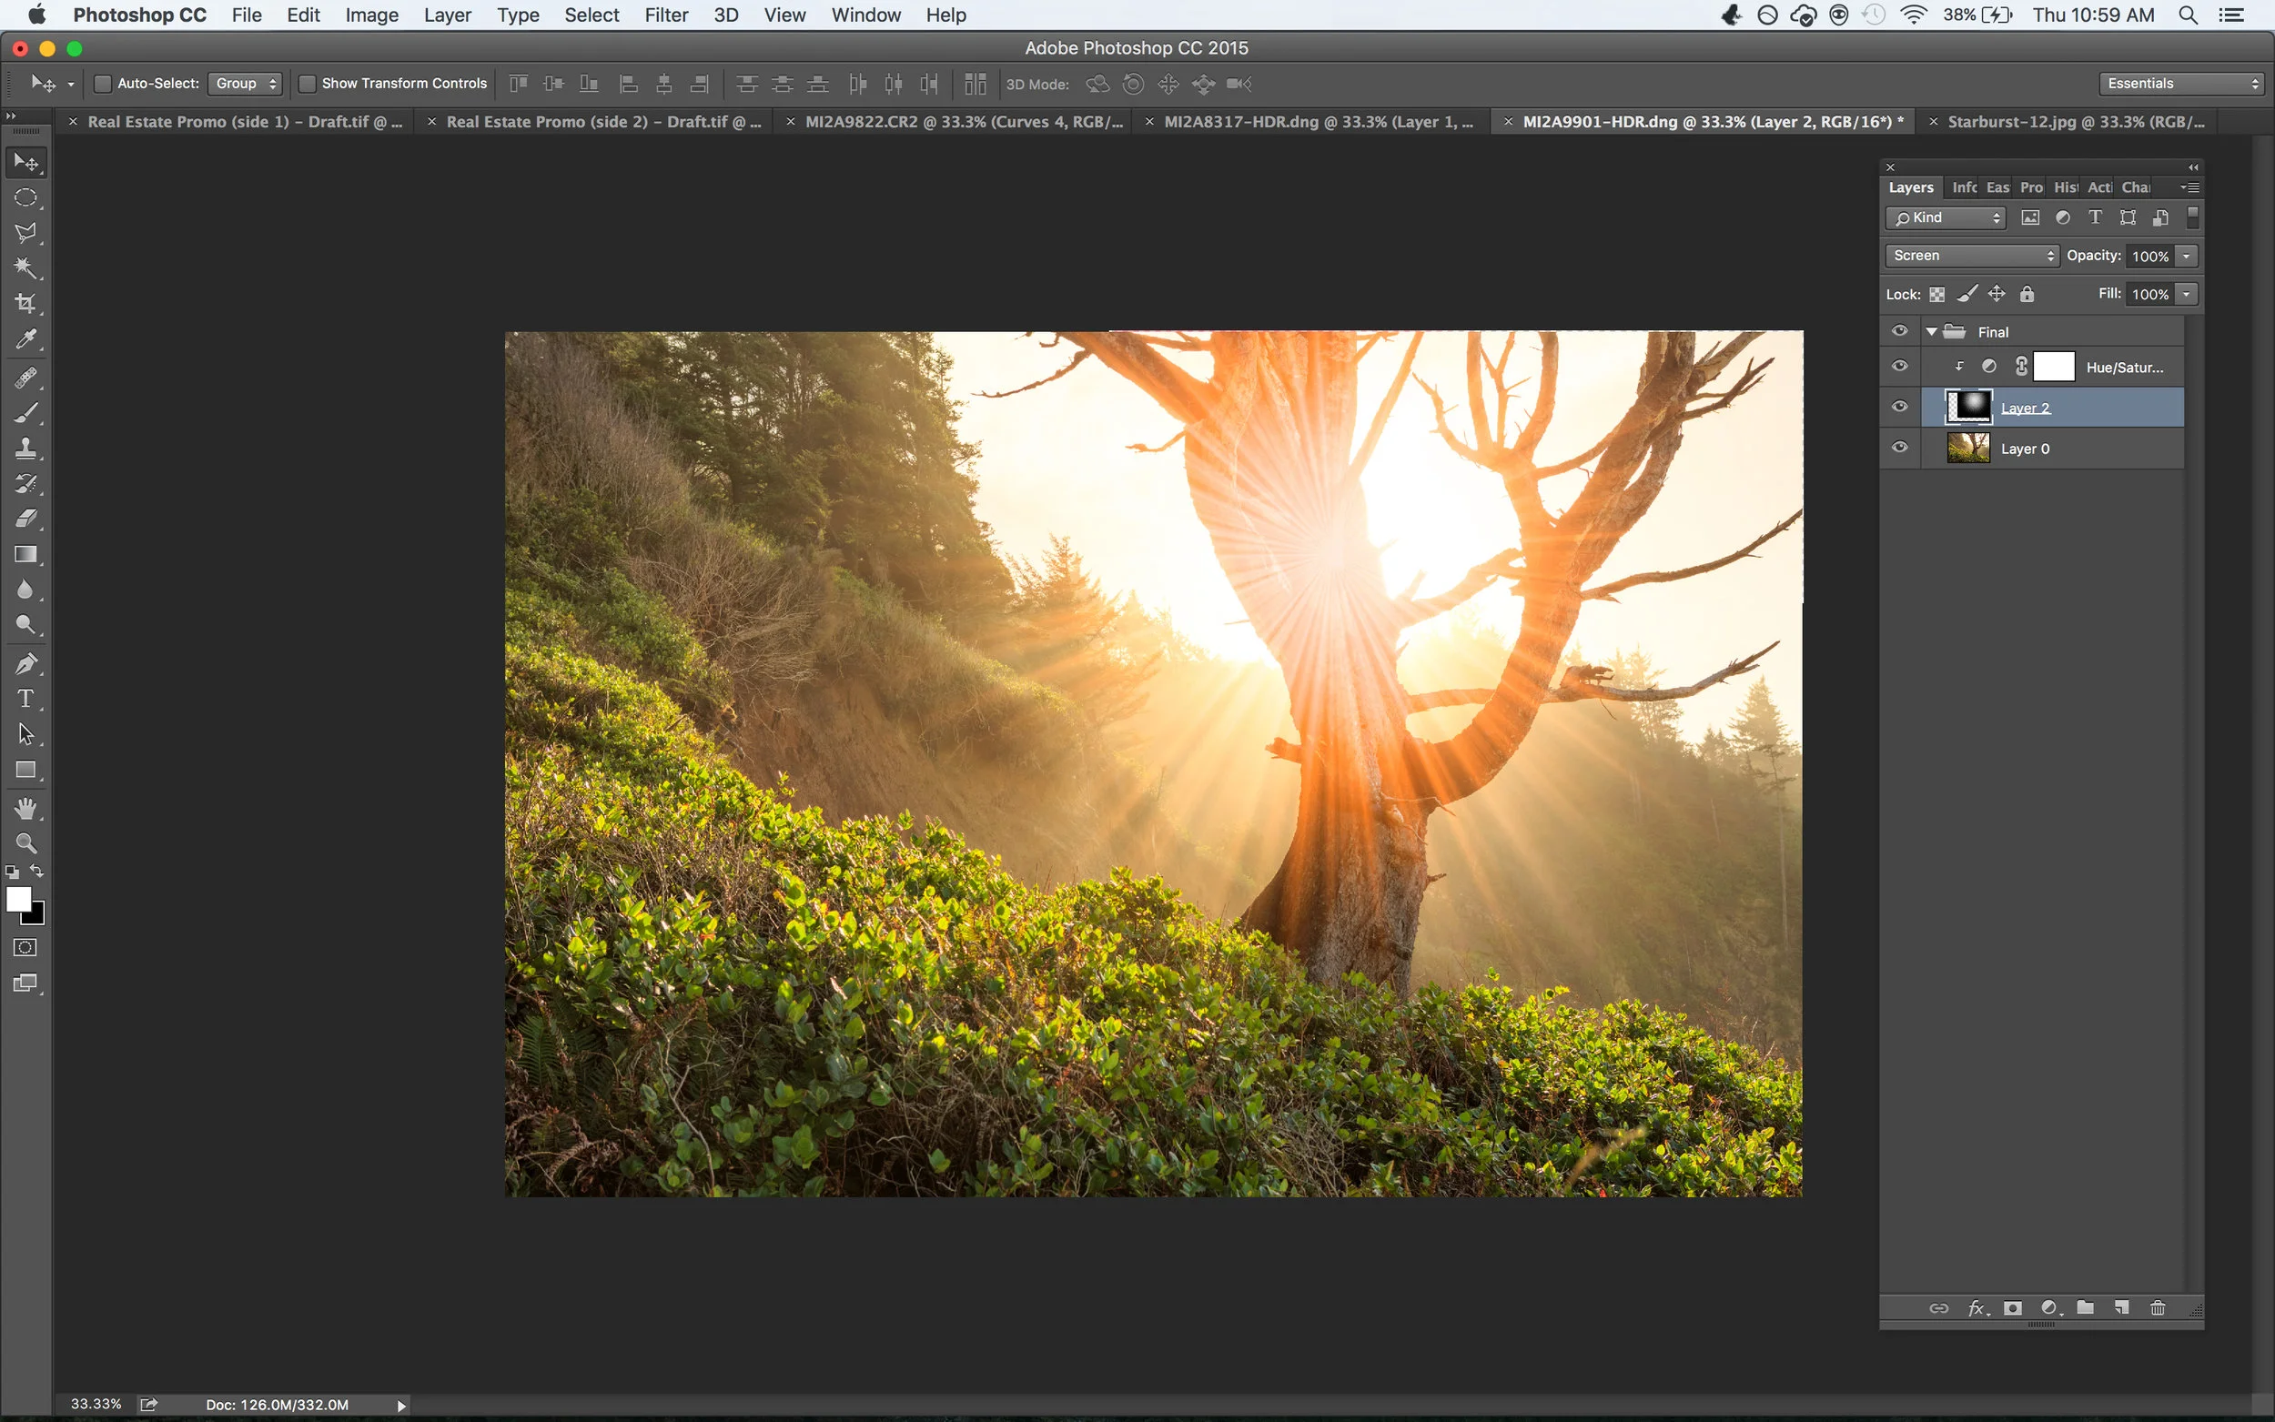
Task: Hide Layer 2
Action: (x=1900, y=408)
